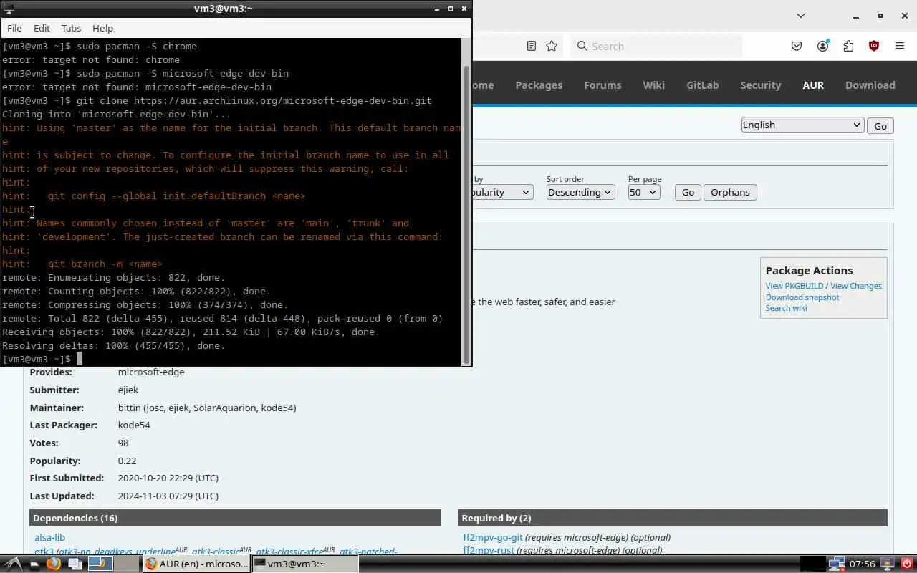Open the terminal window menu icon
The height and width of the screenshot is (573, 917).
coord(9,9)
